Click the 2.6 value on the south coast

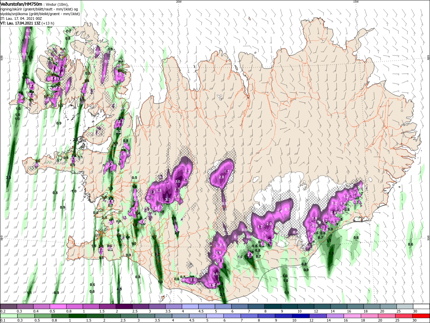pyautogui.click(x=192, y=280)
